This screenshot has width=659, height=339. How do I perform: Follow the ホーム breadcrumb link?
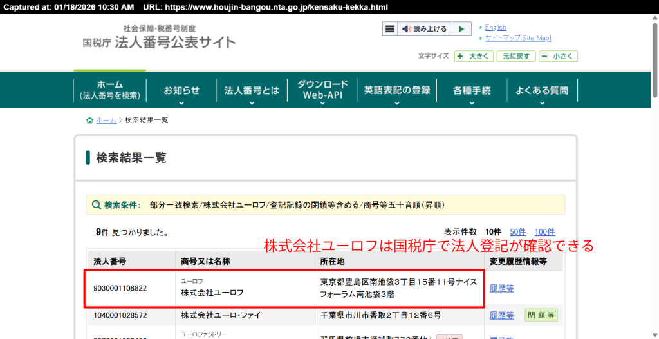click(106, 121)
